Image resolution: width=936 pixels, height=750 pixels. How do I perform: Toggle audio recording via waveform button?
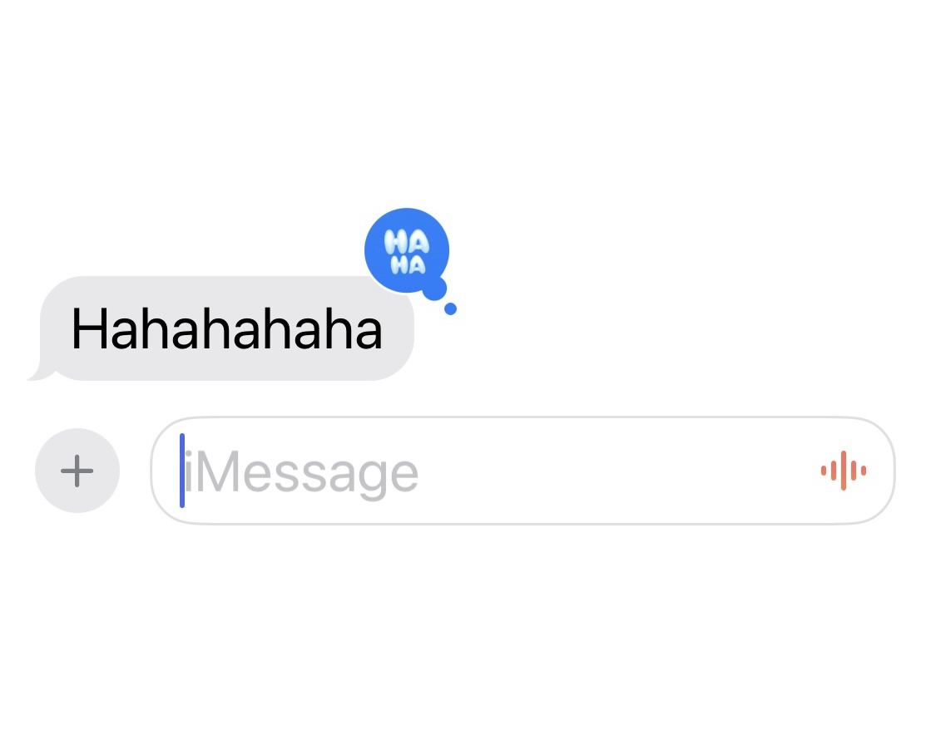[x=844, y=471]
